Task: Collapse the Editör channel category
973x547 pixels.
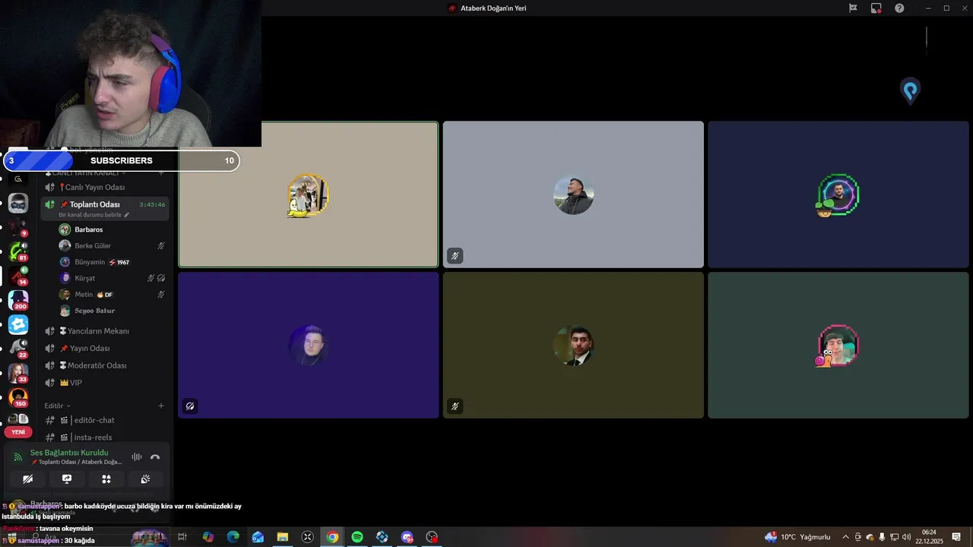Action: (57, 406)
